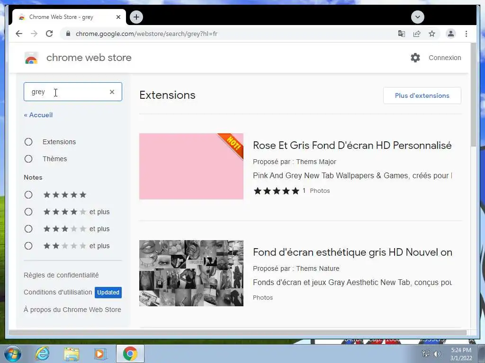Select the Thèmes radio filter
The image size is (485, 363).
28,159
